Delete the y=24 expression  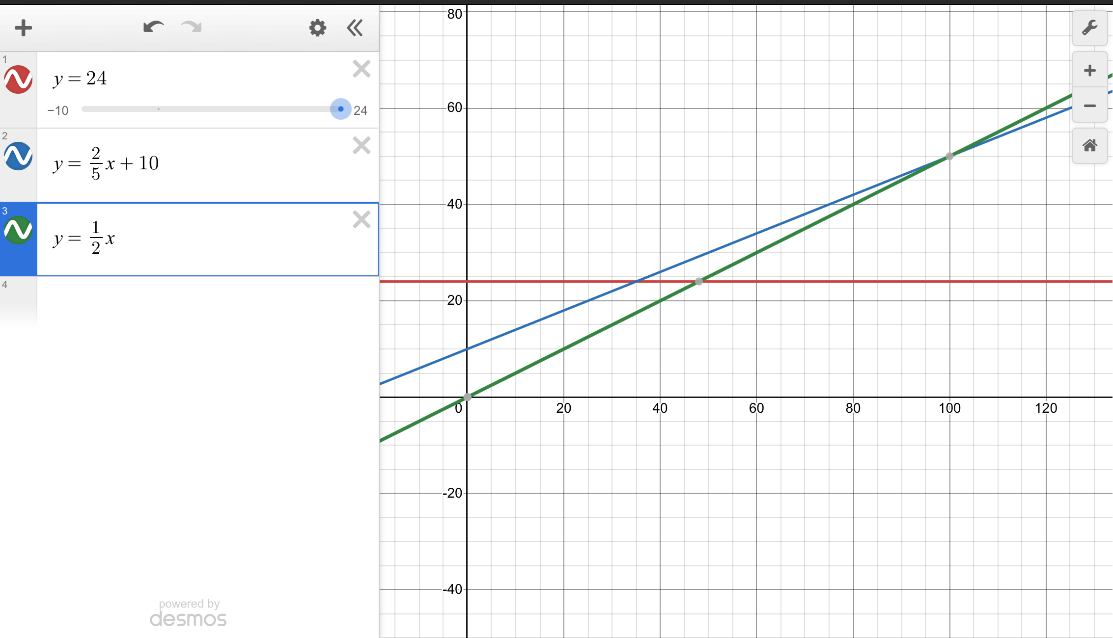coord(362,69)
